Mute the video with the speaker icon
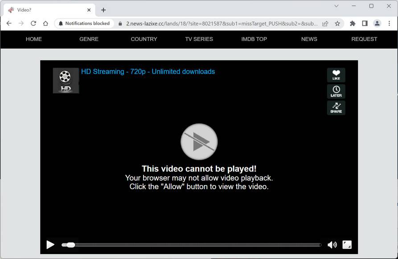This screenshot has width=398, height=259. click(332, 245)
